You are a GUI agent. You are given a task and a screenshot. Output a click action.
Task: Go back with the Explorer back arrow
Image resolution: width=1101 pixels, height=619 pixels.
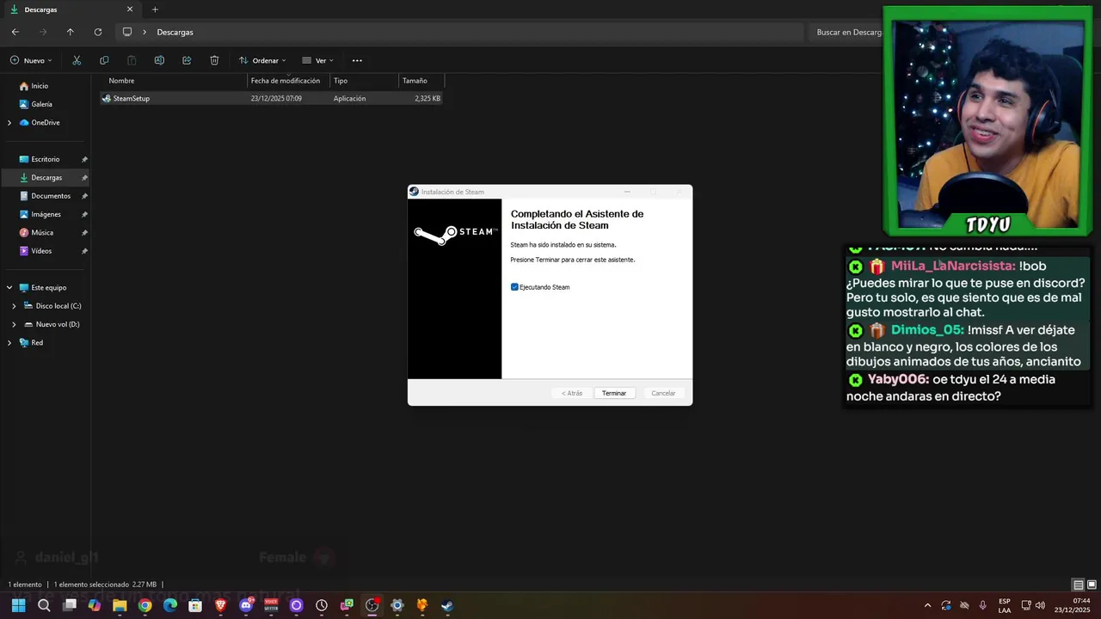point(15,32)
